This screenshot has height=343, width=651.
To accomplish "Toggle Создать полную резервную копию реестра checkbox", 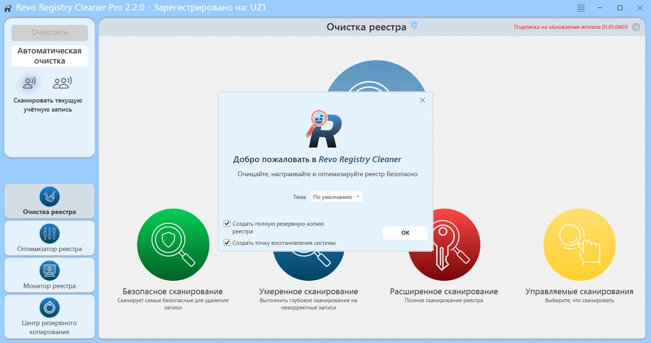I will click(227, 223).
